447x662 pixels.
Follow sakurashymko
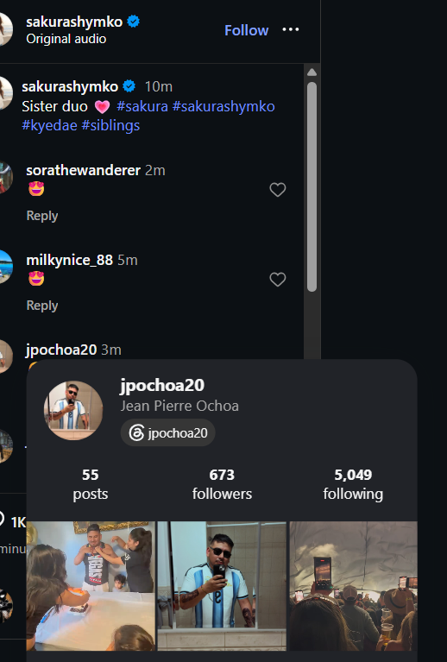[247, 30]
